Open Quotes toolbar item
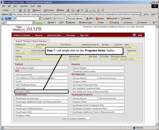This screenshot has height=130, width=159. [128, 22]
